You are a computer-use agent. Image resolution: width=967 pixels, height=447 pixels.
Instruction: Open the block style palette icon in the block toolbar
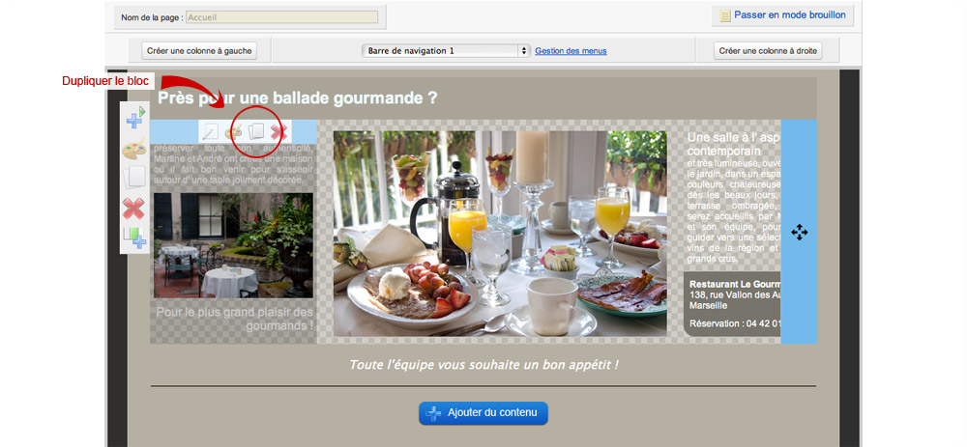click(x=233, y=131)
